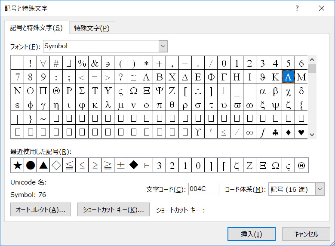This screenshot has width=335, height=246.
Task: Click the lowercase pi π character
Action: tap(159, 105)
